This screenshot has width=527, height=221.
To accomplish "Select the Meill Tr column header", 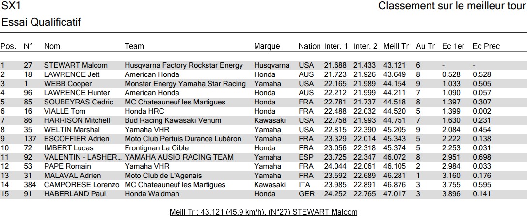I will (x=396, y=46).
